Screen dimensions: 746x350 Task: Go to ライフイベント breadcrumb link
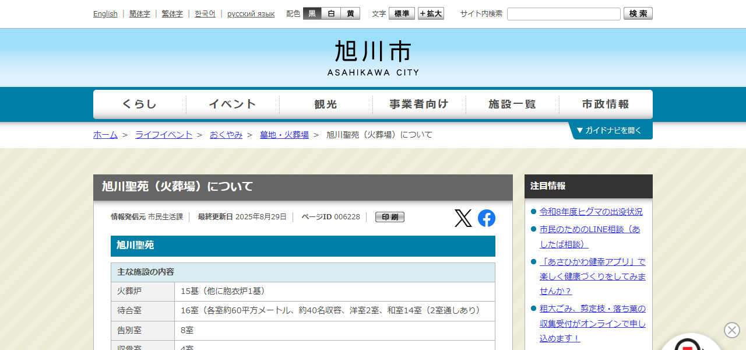(x=164, y=135)
